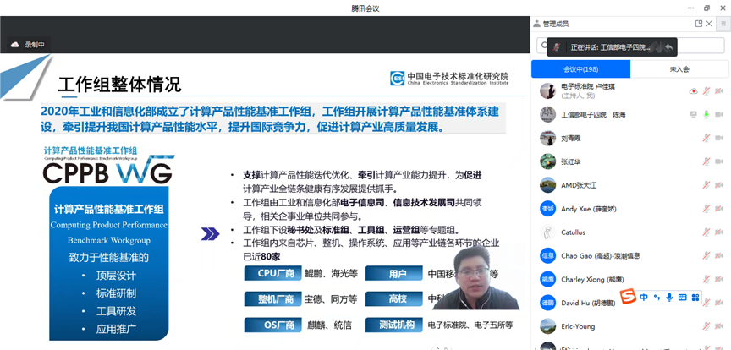Click the avatar of 工信部电子四院 陈海
The image size is (731, 350).
(x=547, y=114)
